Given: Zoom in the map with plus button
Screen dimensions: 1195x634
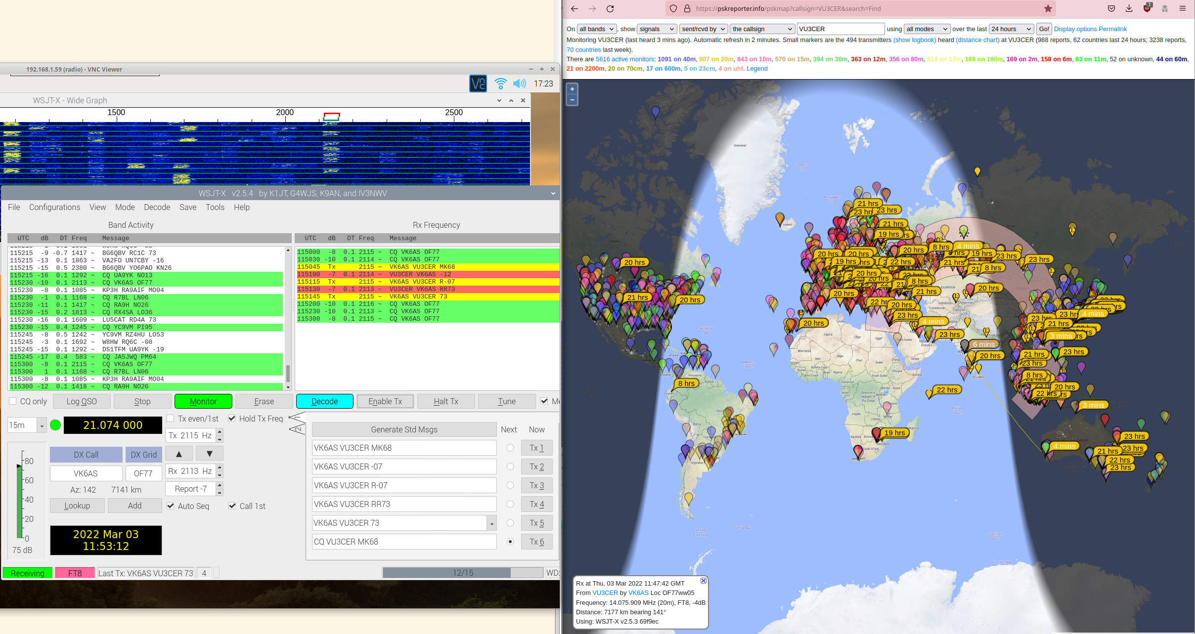Looking at the screenshot, I should coord(572,89).
